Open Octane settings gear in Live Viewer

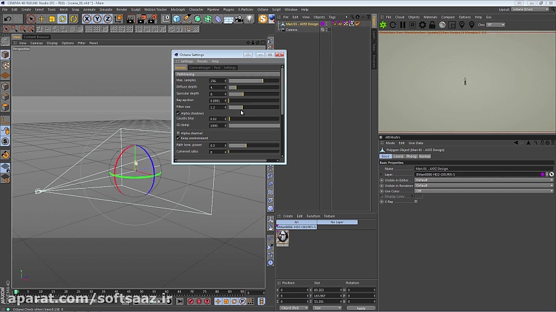coord(423,25)
